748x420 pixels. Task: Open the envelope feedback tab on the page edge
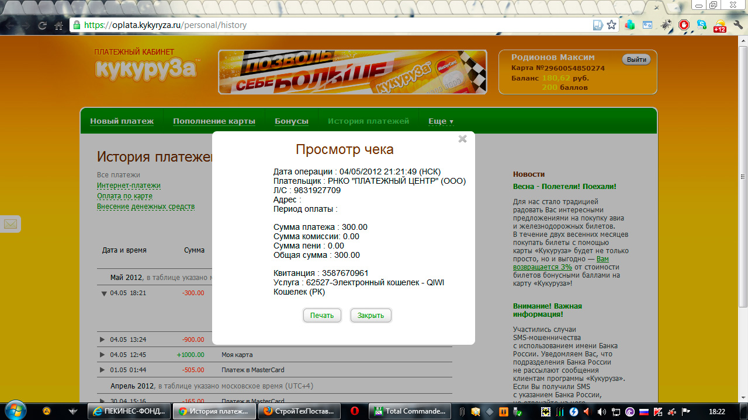[x=10, y=224]
